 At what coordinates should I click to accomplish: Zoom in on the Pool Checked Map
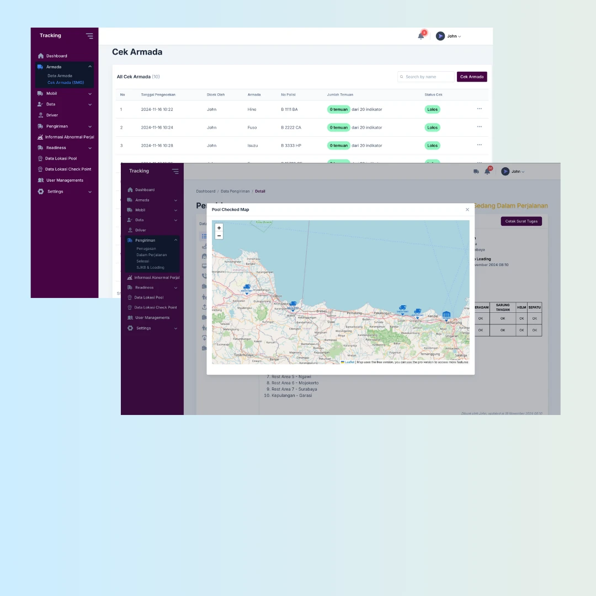pyautogui.click(x=219, y=227)
